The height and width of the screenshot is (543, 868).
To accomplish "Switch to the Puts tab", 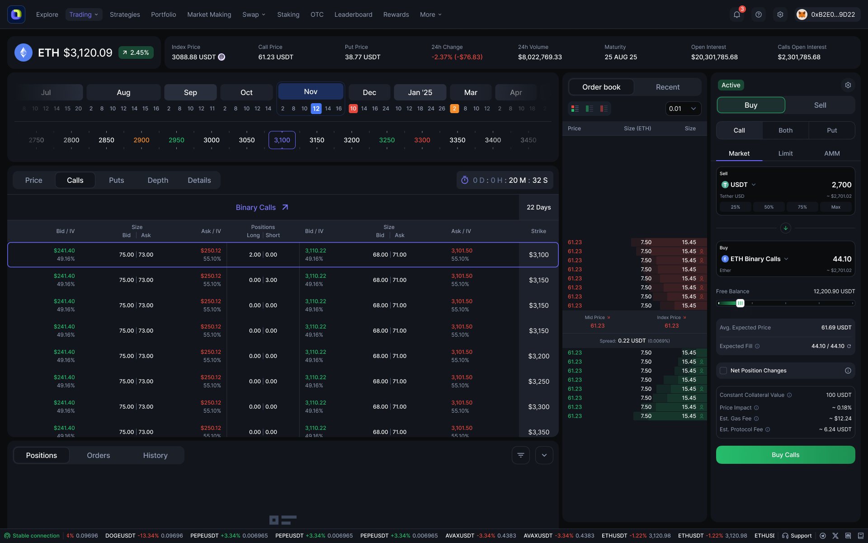I will click(116, 180).
